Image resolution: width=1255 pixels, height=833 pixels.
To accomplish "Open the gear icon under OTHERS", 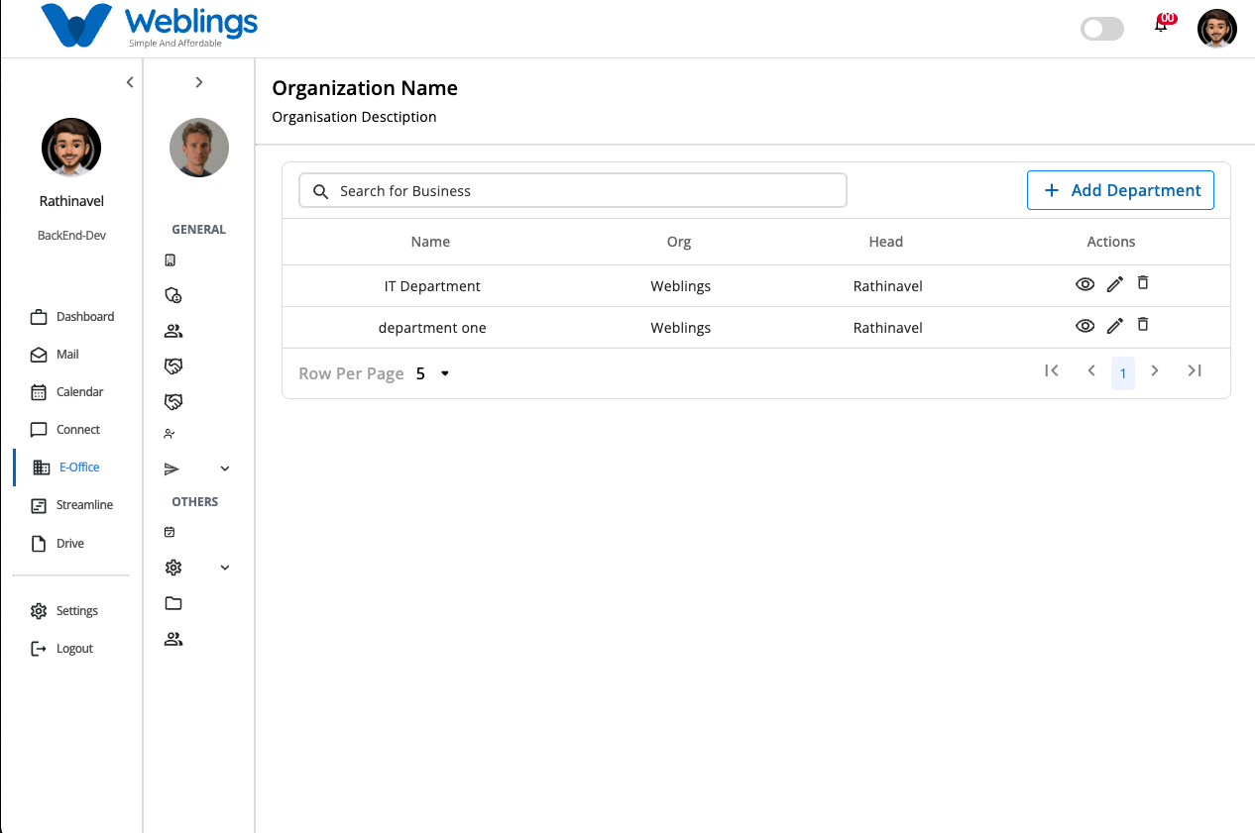I will point(173,568).
